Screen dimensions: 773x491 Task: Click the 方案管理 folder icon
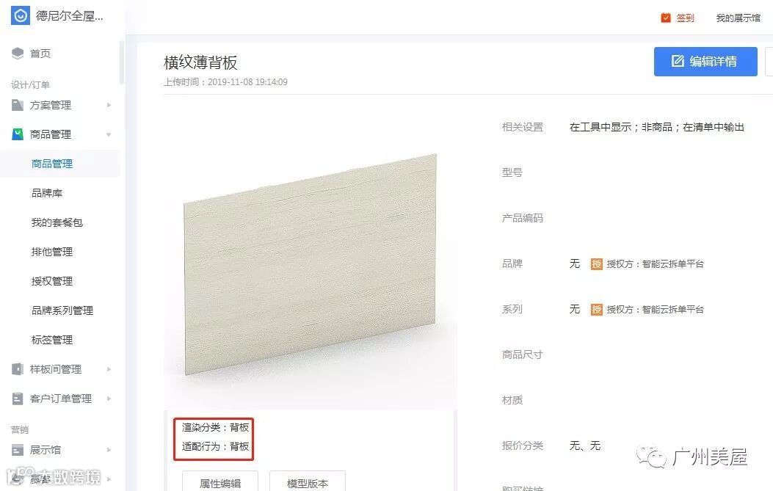pos(18,105)
